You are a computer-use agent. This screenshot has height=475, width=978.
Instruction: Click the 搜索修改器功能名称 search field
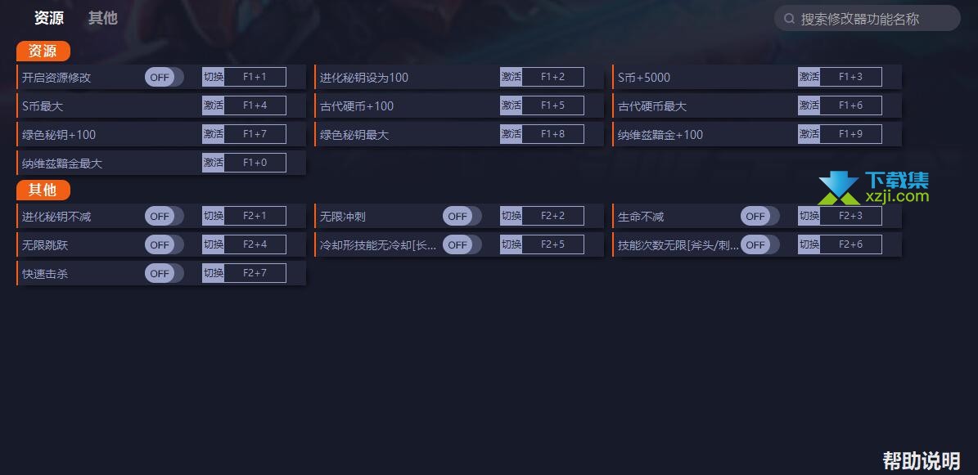coord(867,19)
